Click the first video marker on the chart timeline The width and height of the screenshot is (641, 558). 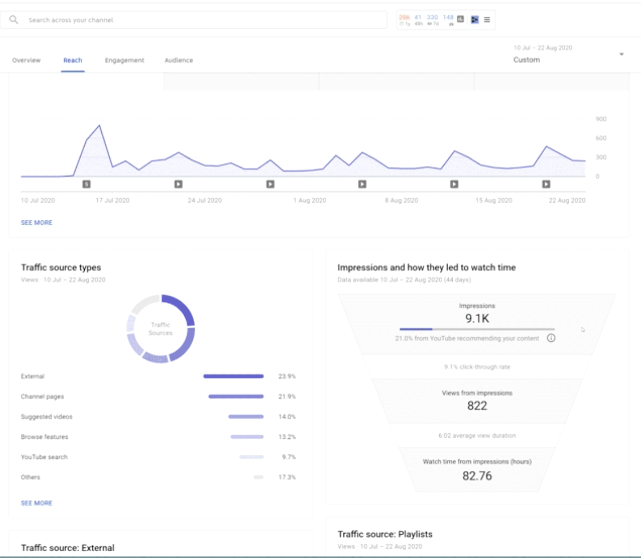coord(178,184)
